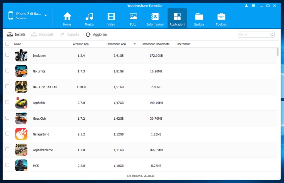
Task: Switch to the Video tab label
Action: (111, 24)
